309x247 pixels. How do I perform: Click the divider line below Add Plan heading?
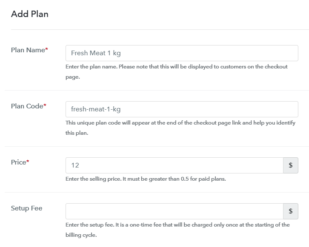click(x=160, y=29)
